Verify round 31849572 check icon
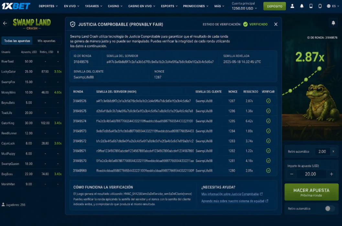The image size is (342, 226). pyautogui.click(x=268, y=141)
